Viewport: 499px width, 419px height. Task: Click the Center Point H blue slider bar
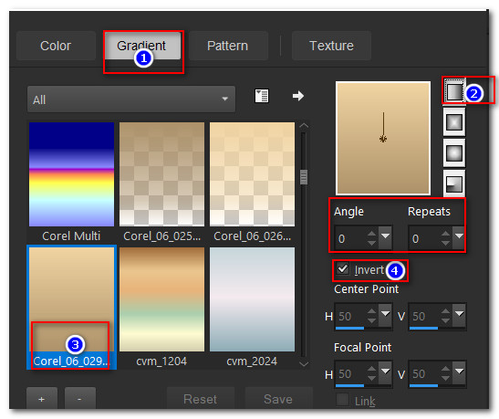point(349,328)
